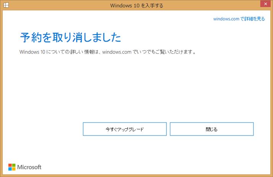Screen dimensions: 273x177
Task: Click the title text Windows 10 を入手する
Action: coord(137,6)
